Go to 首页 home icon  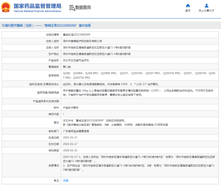click(188, 6)
